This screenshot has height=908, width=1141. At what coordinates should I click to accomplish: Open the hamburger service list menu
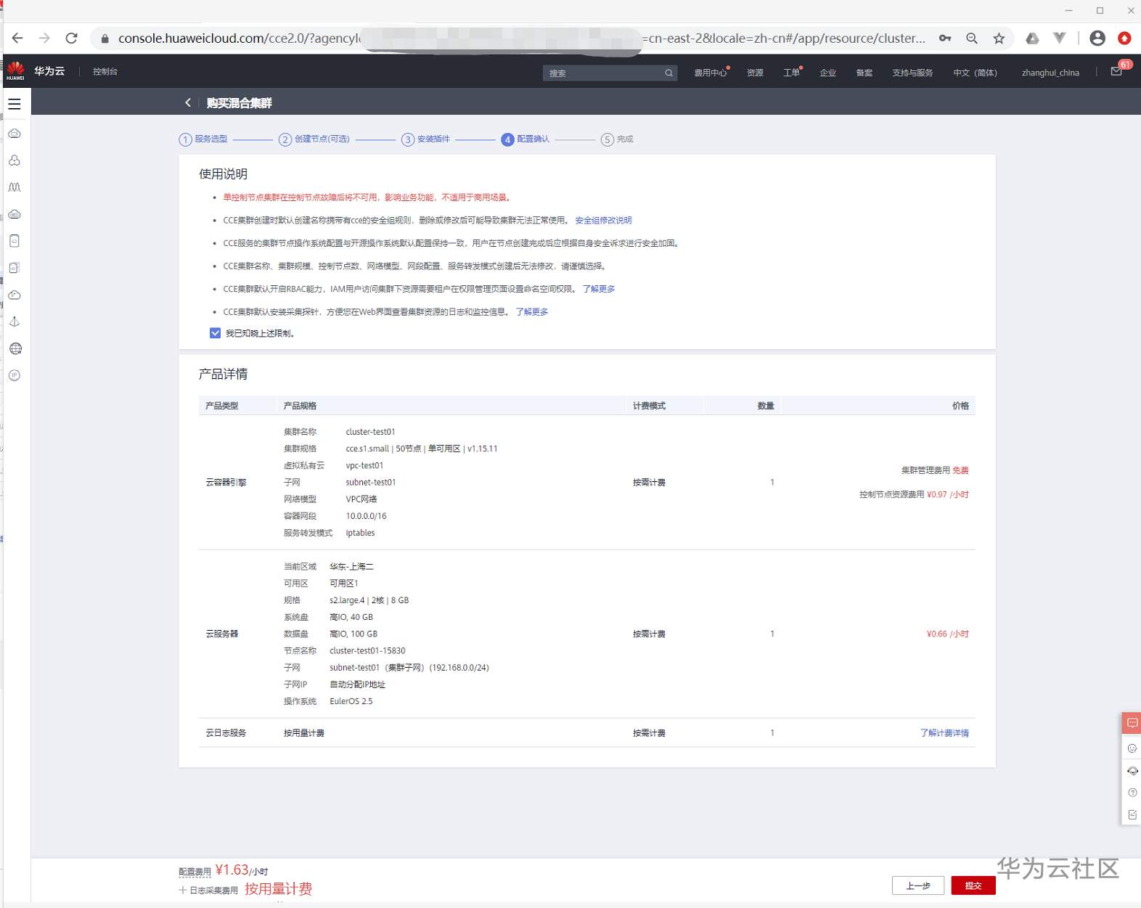[x=15, y=104]
